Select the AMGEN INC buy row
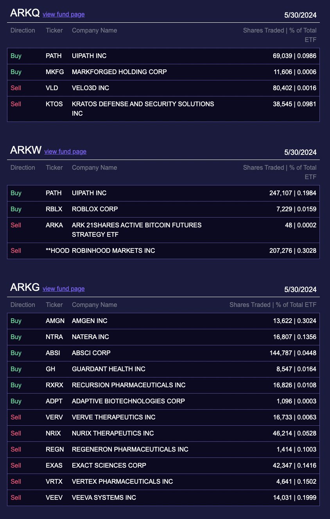The height and width of the screenshot is (519, 330). click(163, 321)
